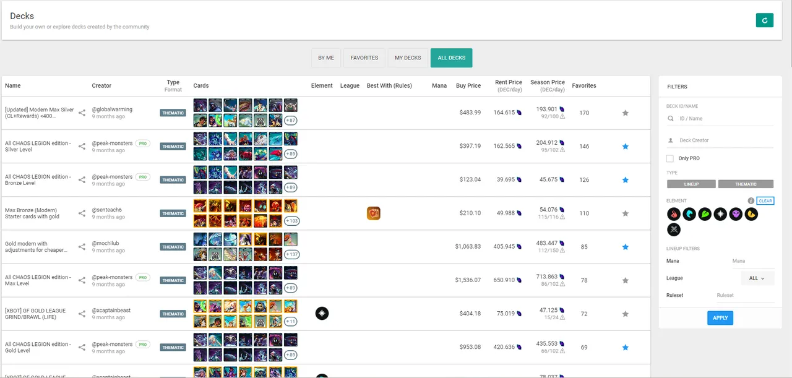Screen dimensions: 792x378
Task: Clear the element filter selection
Action: coord(765,201)
